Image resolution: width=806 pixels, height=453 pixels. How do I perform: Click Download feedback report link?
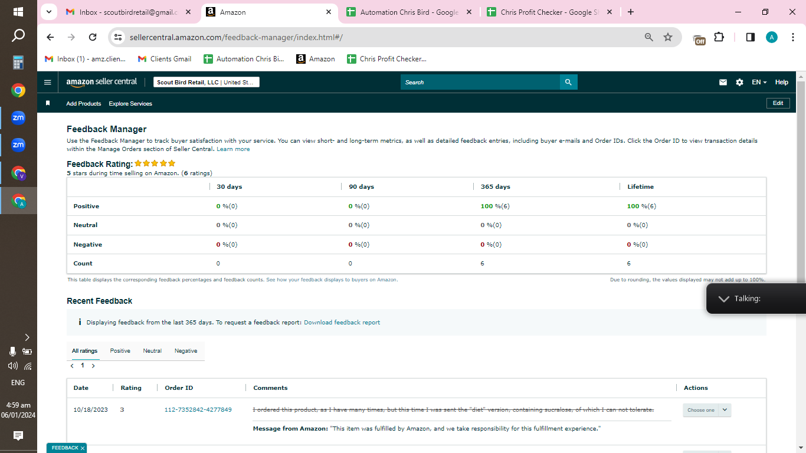[x=342, y=323]
